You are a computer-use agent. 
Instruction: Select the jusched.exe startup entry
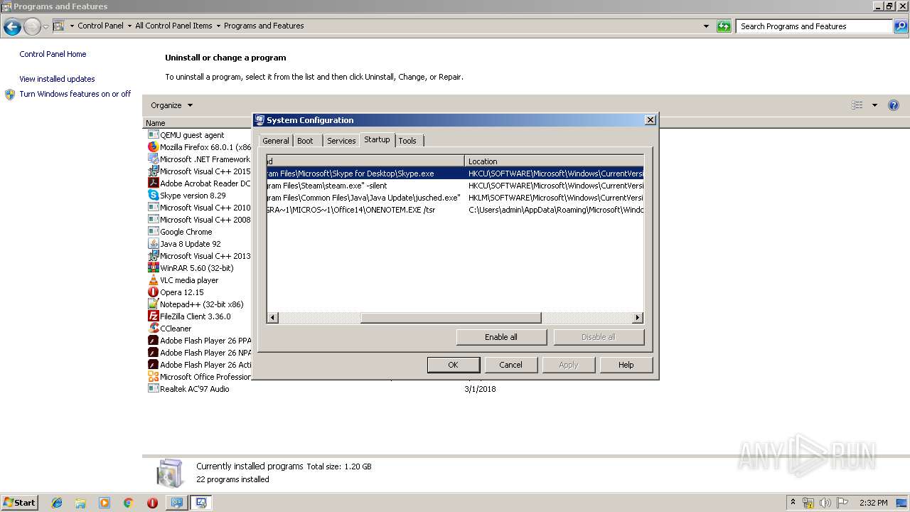click(x=455, y=198)
